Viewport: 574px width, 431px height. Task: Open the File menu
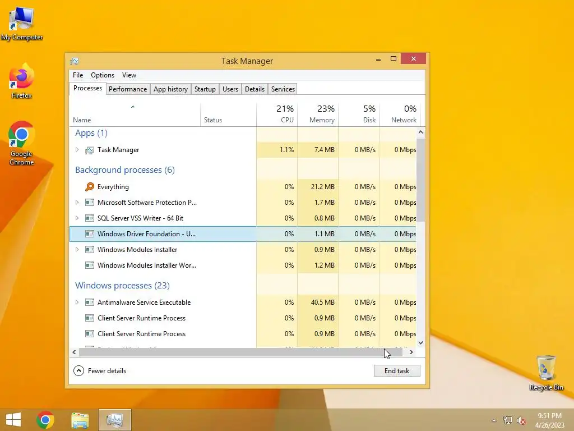click(78, 75)
